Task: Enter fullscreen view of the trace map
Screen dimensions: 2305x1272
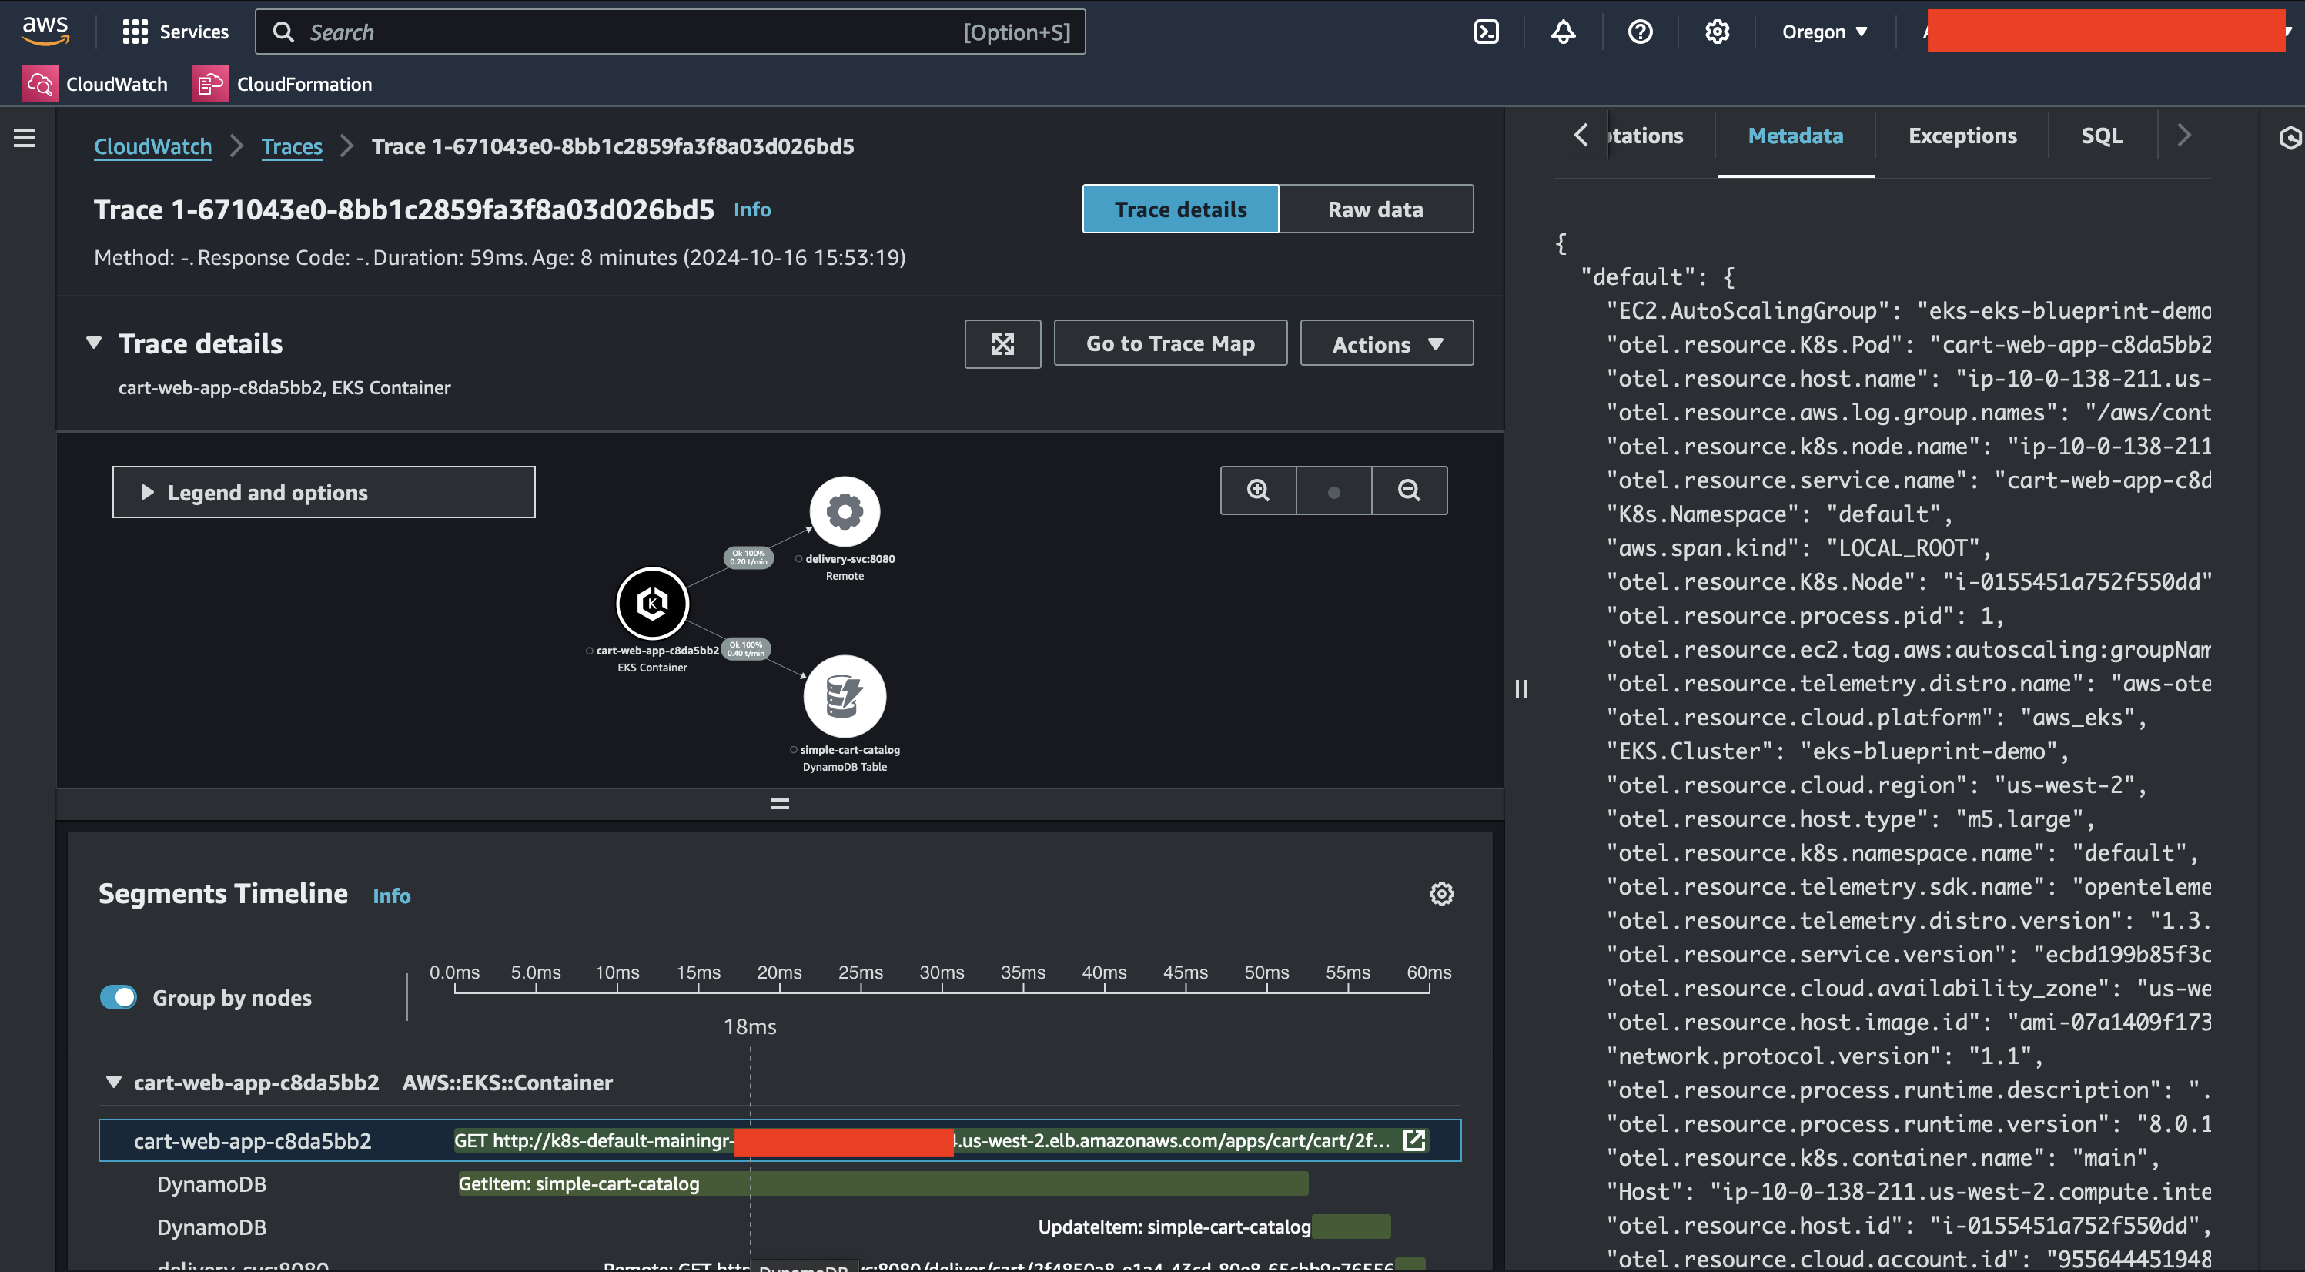Action: click(1002, 343)
